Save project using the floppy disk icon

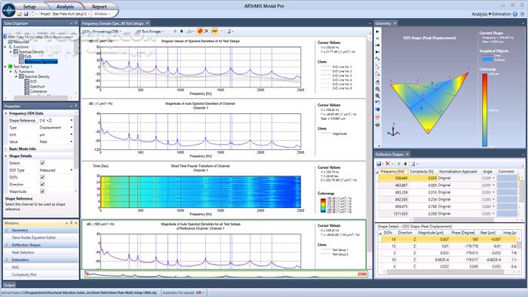click(x=26, y=14)
